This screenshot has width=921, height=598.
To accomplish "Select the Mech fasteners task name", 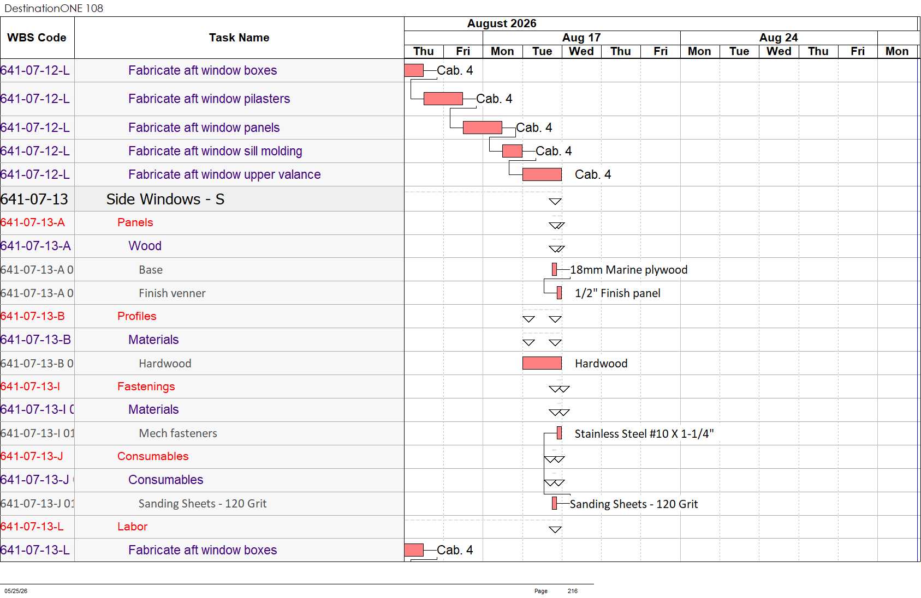I will point(178,433).
